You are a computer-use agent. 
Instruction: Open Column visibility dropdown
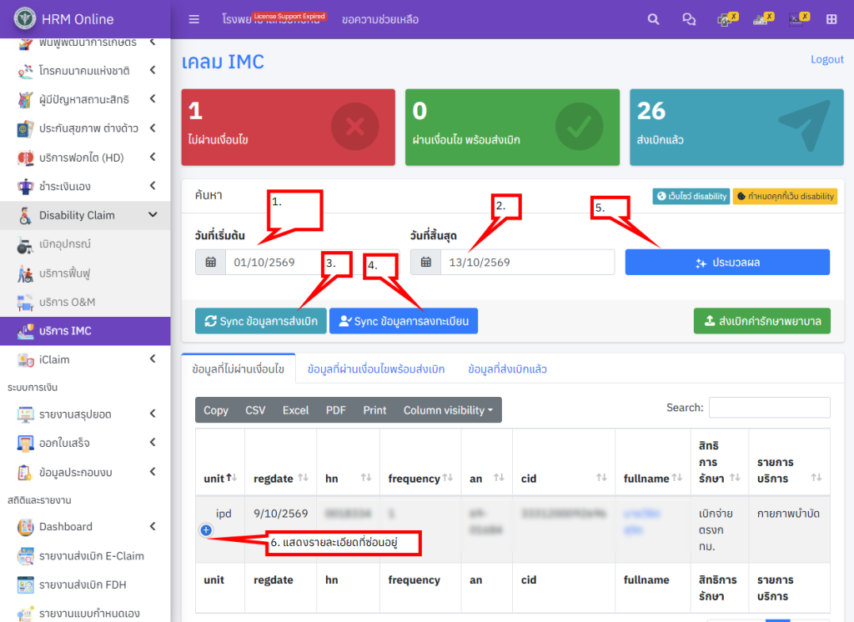click(448, 410)
